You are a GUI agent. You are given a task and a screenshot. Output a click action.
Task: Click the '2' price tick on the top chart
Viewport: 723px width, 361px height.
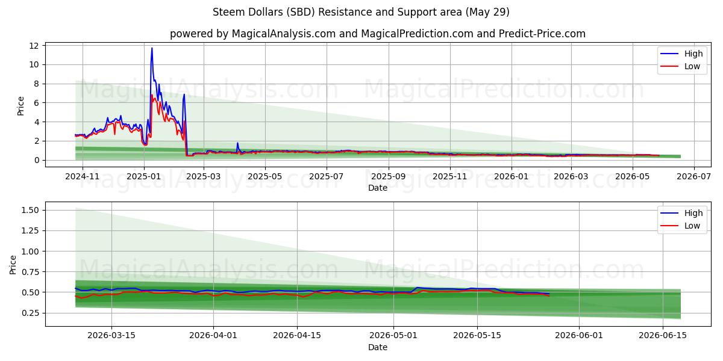37,141
